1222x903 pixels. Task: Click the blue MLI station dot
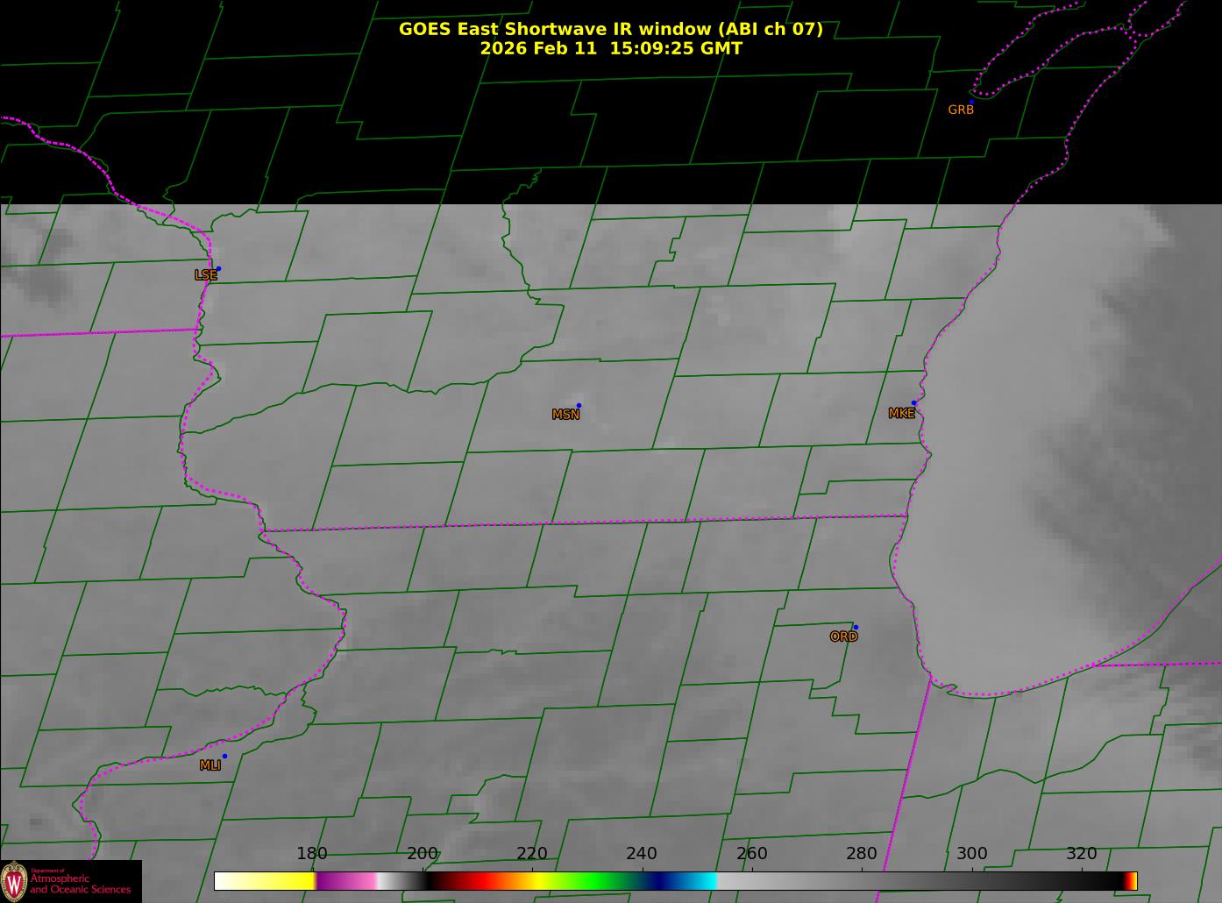224,756
